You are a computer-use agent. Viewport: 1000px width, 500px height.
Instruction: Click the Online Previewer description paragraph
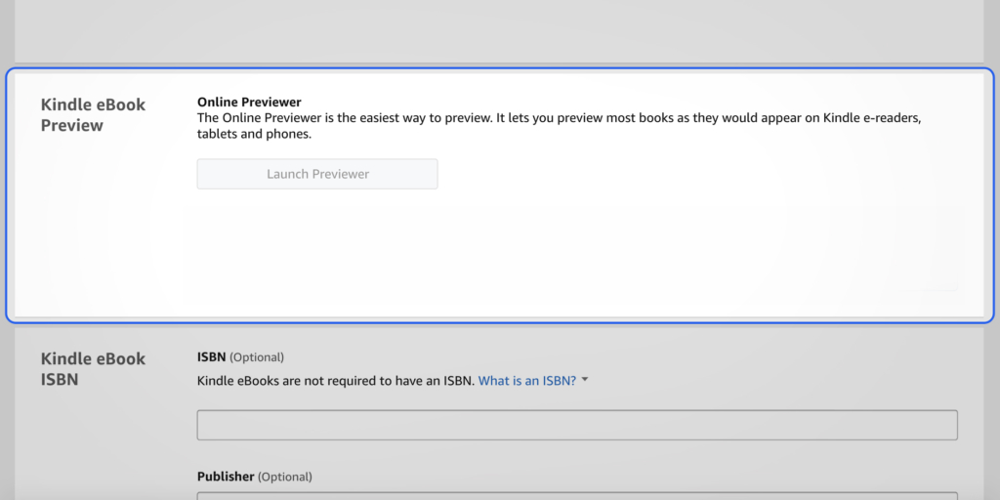click(559, 126)
